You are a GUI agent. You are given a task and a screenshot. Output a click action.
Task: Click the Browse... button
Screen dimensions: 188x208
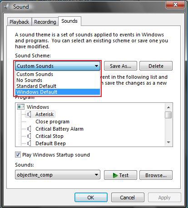tap(156, 175)
